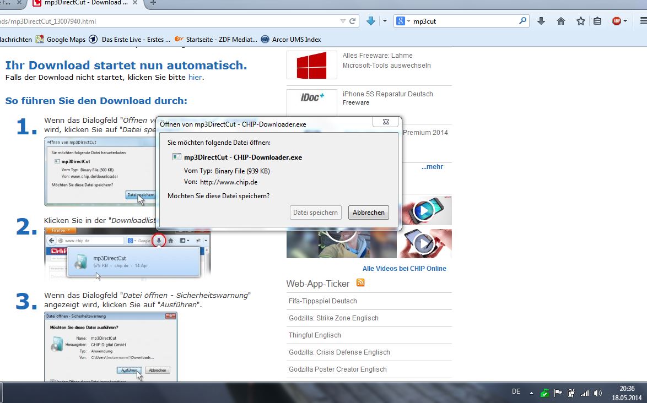Click the green checkmark tray icon
This screenshot has height=403, width=647.
coord(544,393)
